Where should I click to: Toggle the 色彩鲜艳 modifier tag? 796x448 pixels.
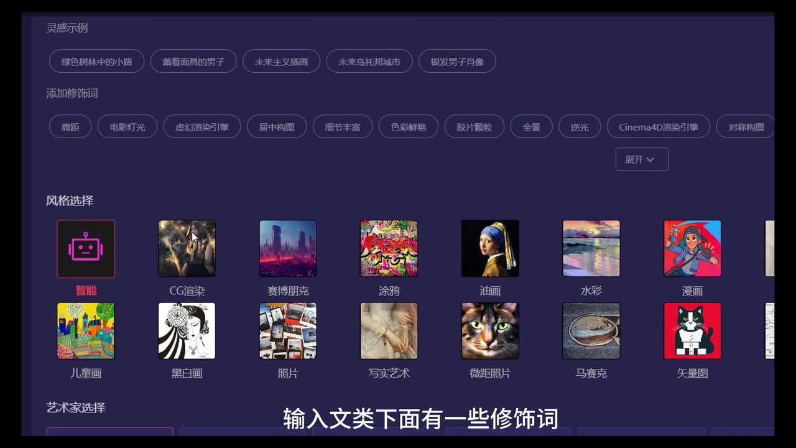409,127
